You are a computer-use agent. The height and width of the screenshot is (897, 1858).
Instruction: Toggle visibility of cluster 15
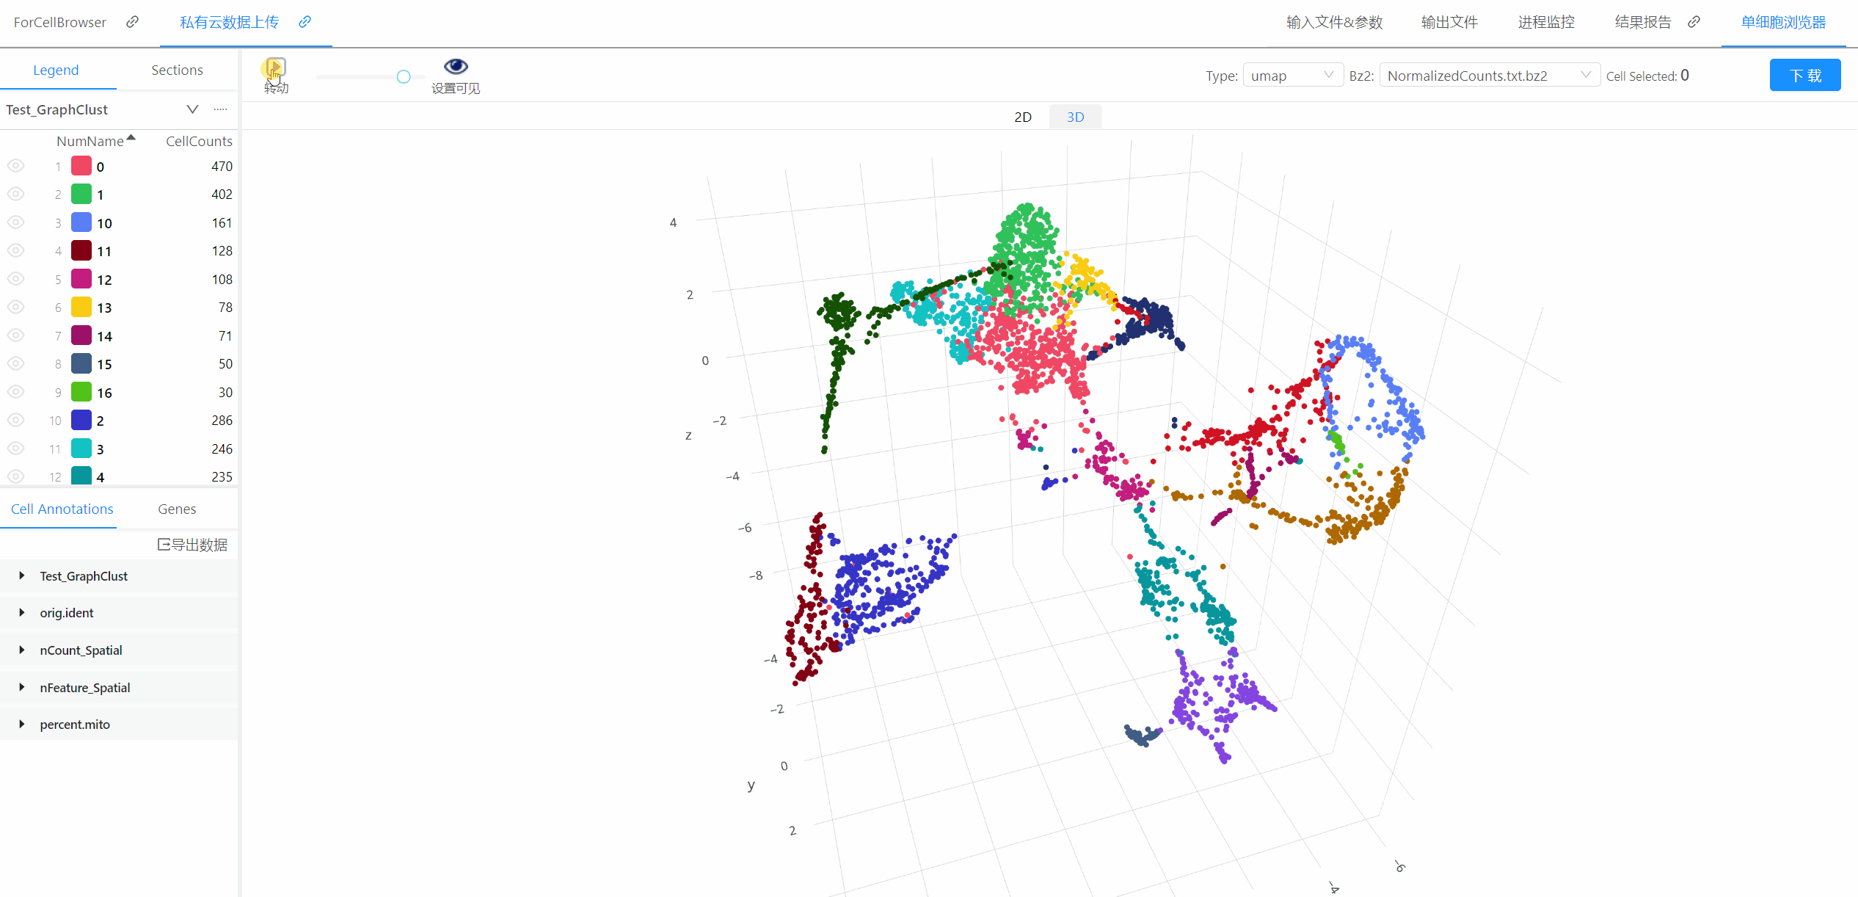point(16,364)
